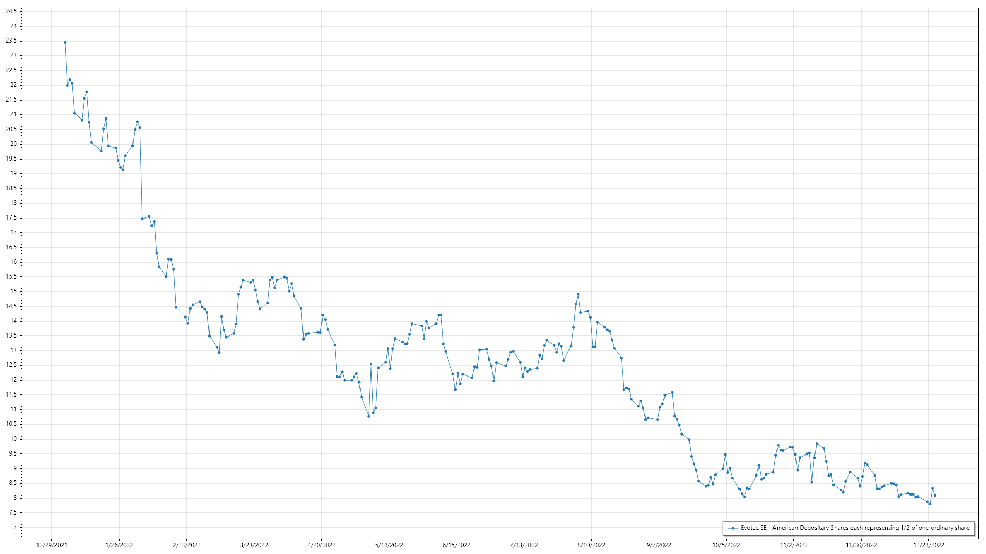Image resolution: width=986 pixels, height=554 pixels.
Task: Select the 12/28/2022 date tick label
Action: point(928,545)
